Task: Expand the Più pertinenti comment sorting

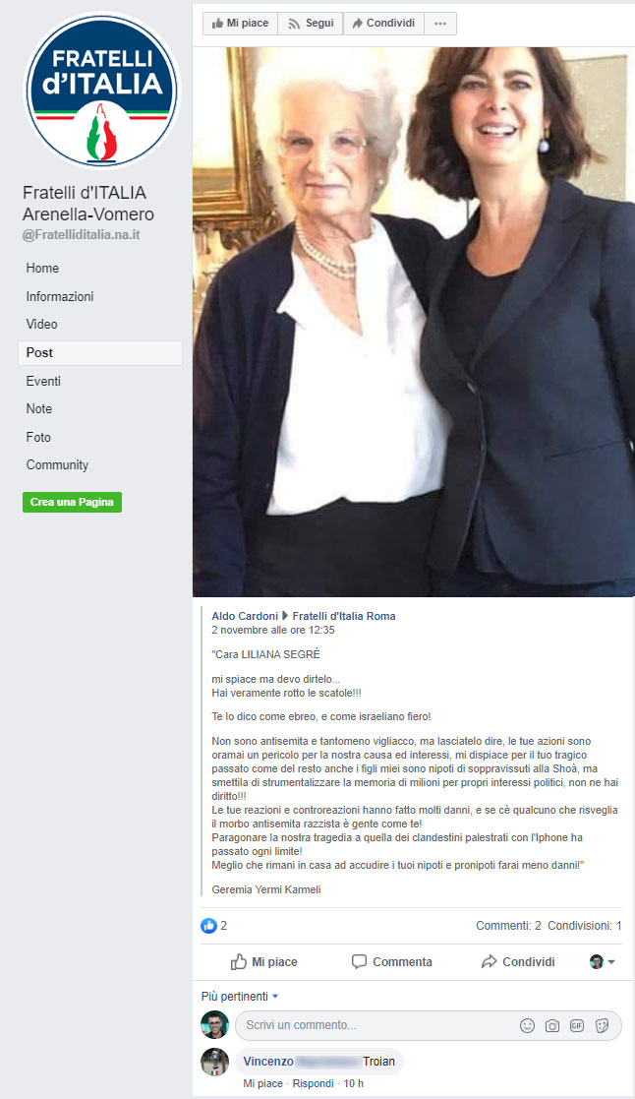Action: click(240, 996)
